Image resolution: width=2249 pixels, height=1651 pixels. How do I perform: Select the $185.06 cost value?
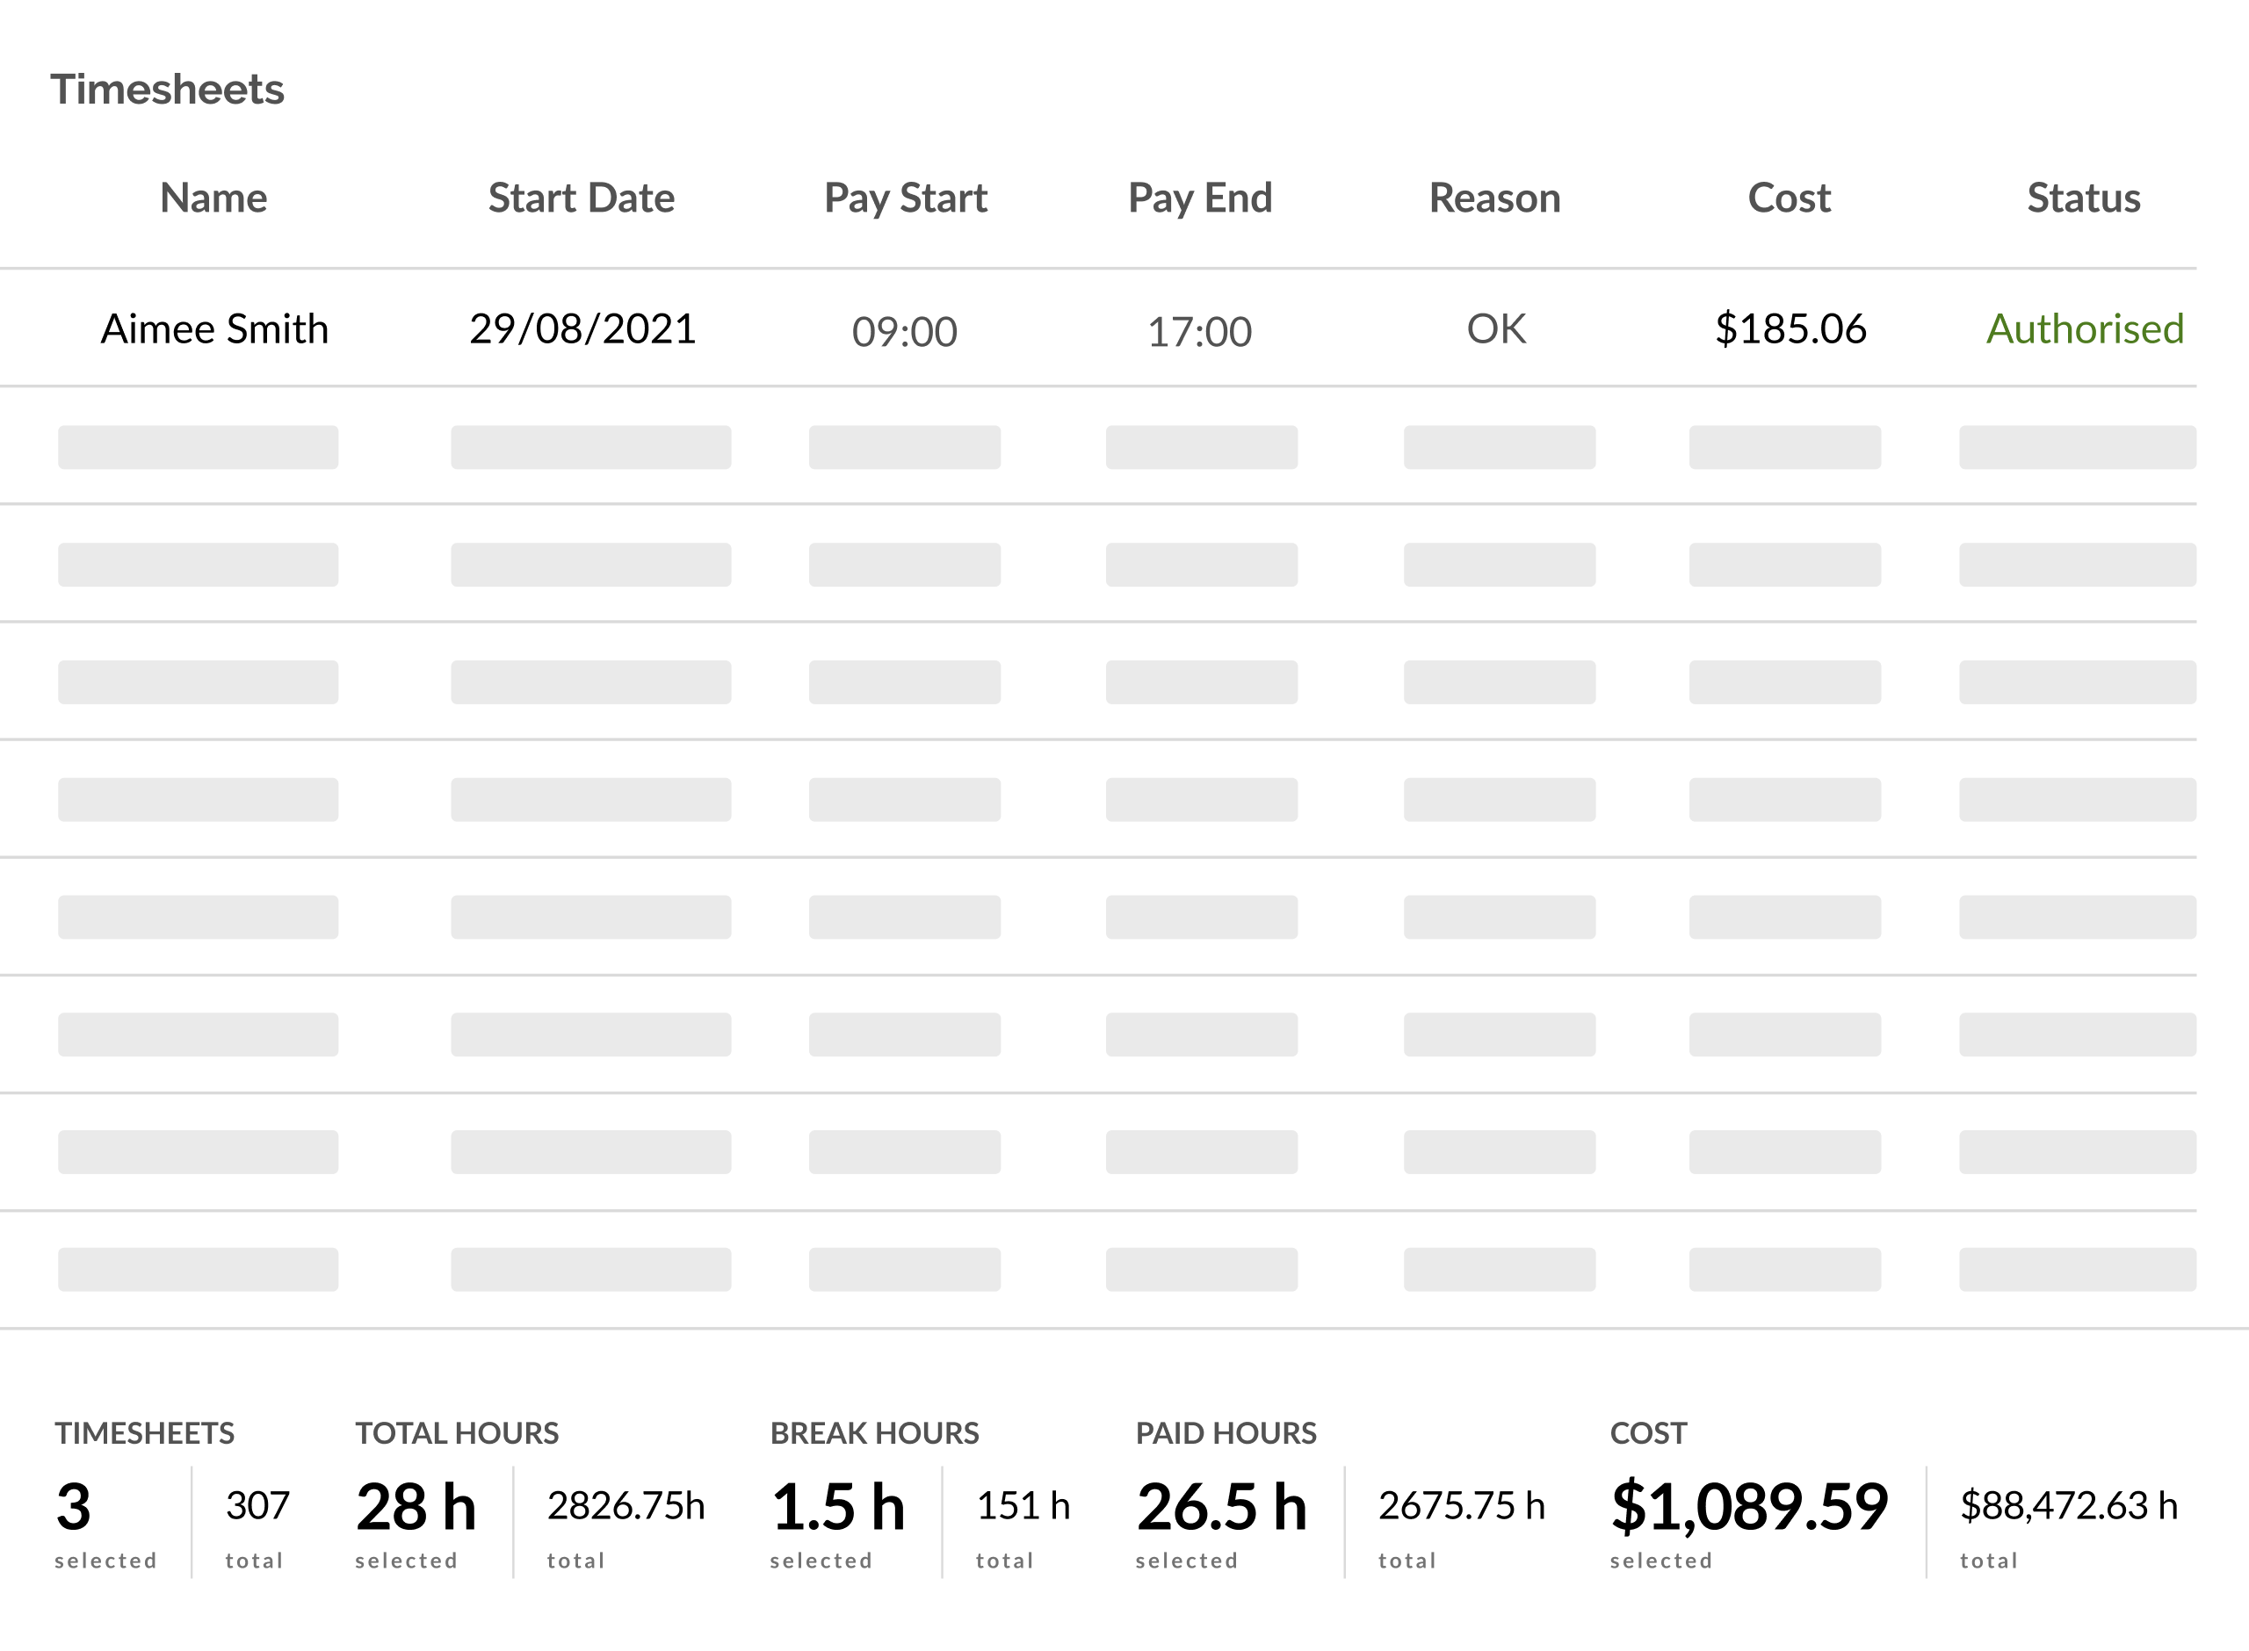1790,328
